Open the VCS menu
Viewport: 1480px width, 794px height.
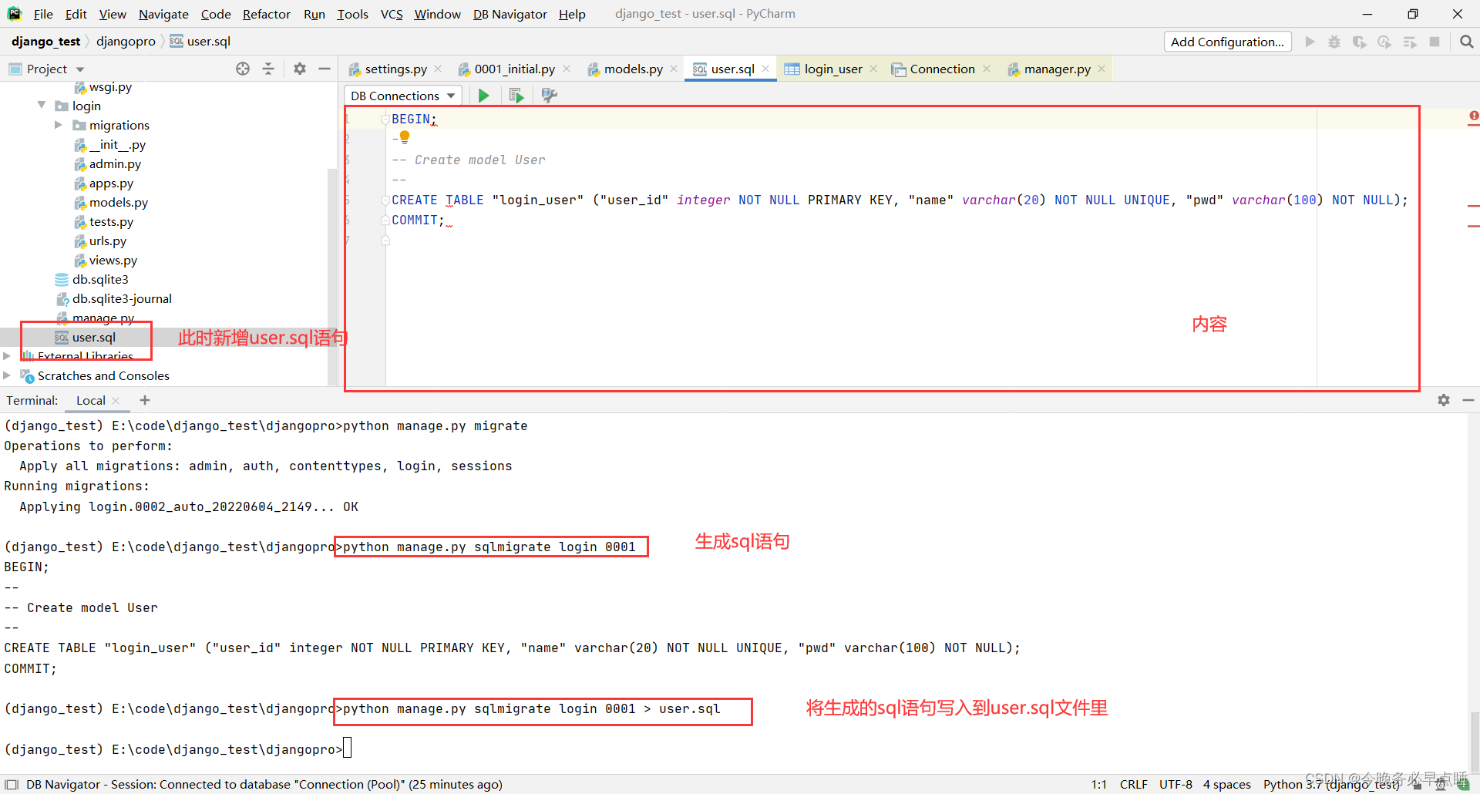click(x=392, y=14)
